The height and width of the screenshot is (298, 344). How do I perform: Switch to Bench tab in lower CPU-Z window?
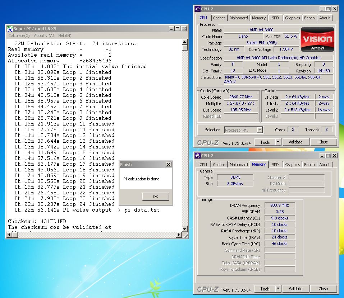click(309, 165)
